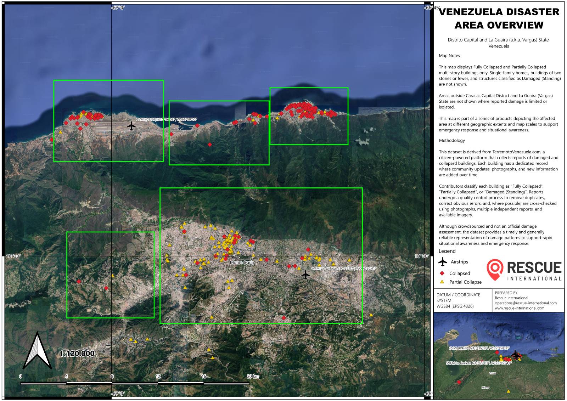Click the SVMI label inside the inset map

point(479,348)
